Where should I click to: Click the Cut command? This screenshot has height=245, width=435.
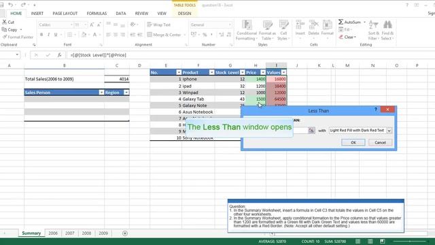point(8,22)
